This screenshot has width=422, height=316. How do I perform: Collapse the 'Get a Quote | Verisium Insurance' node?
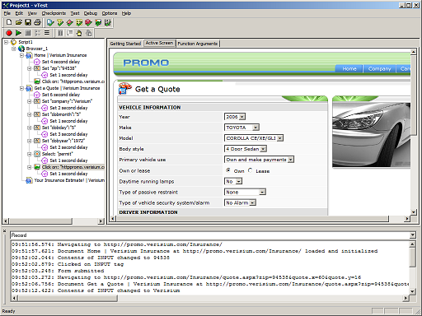[x=21, y=88]
